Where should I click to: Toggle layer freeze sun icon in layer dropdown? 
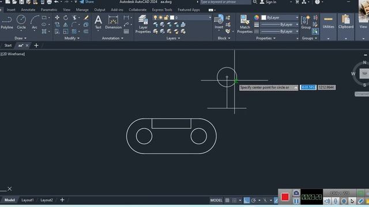pyautogui.click(x=161, y=18)
